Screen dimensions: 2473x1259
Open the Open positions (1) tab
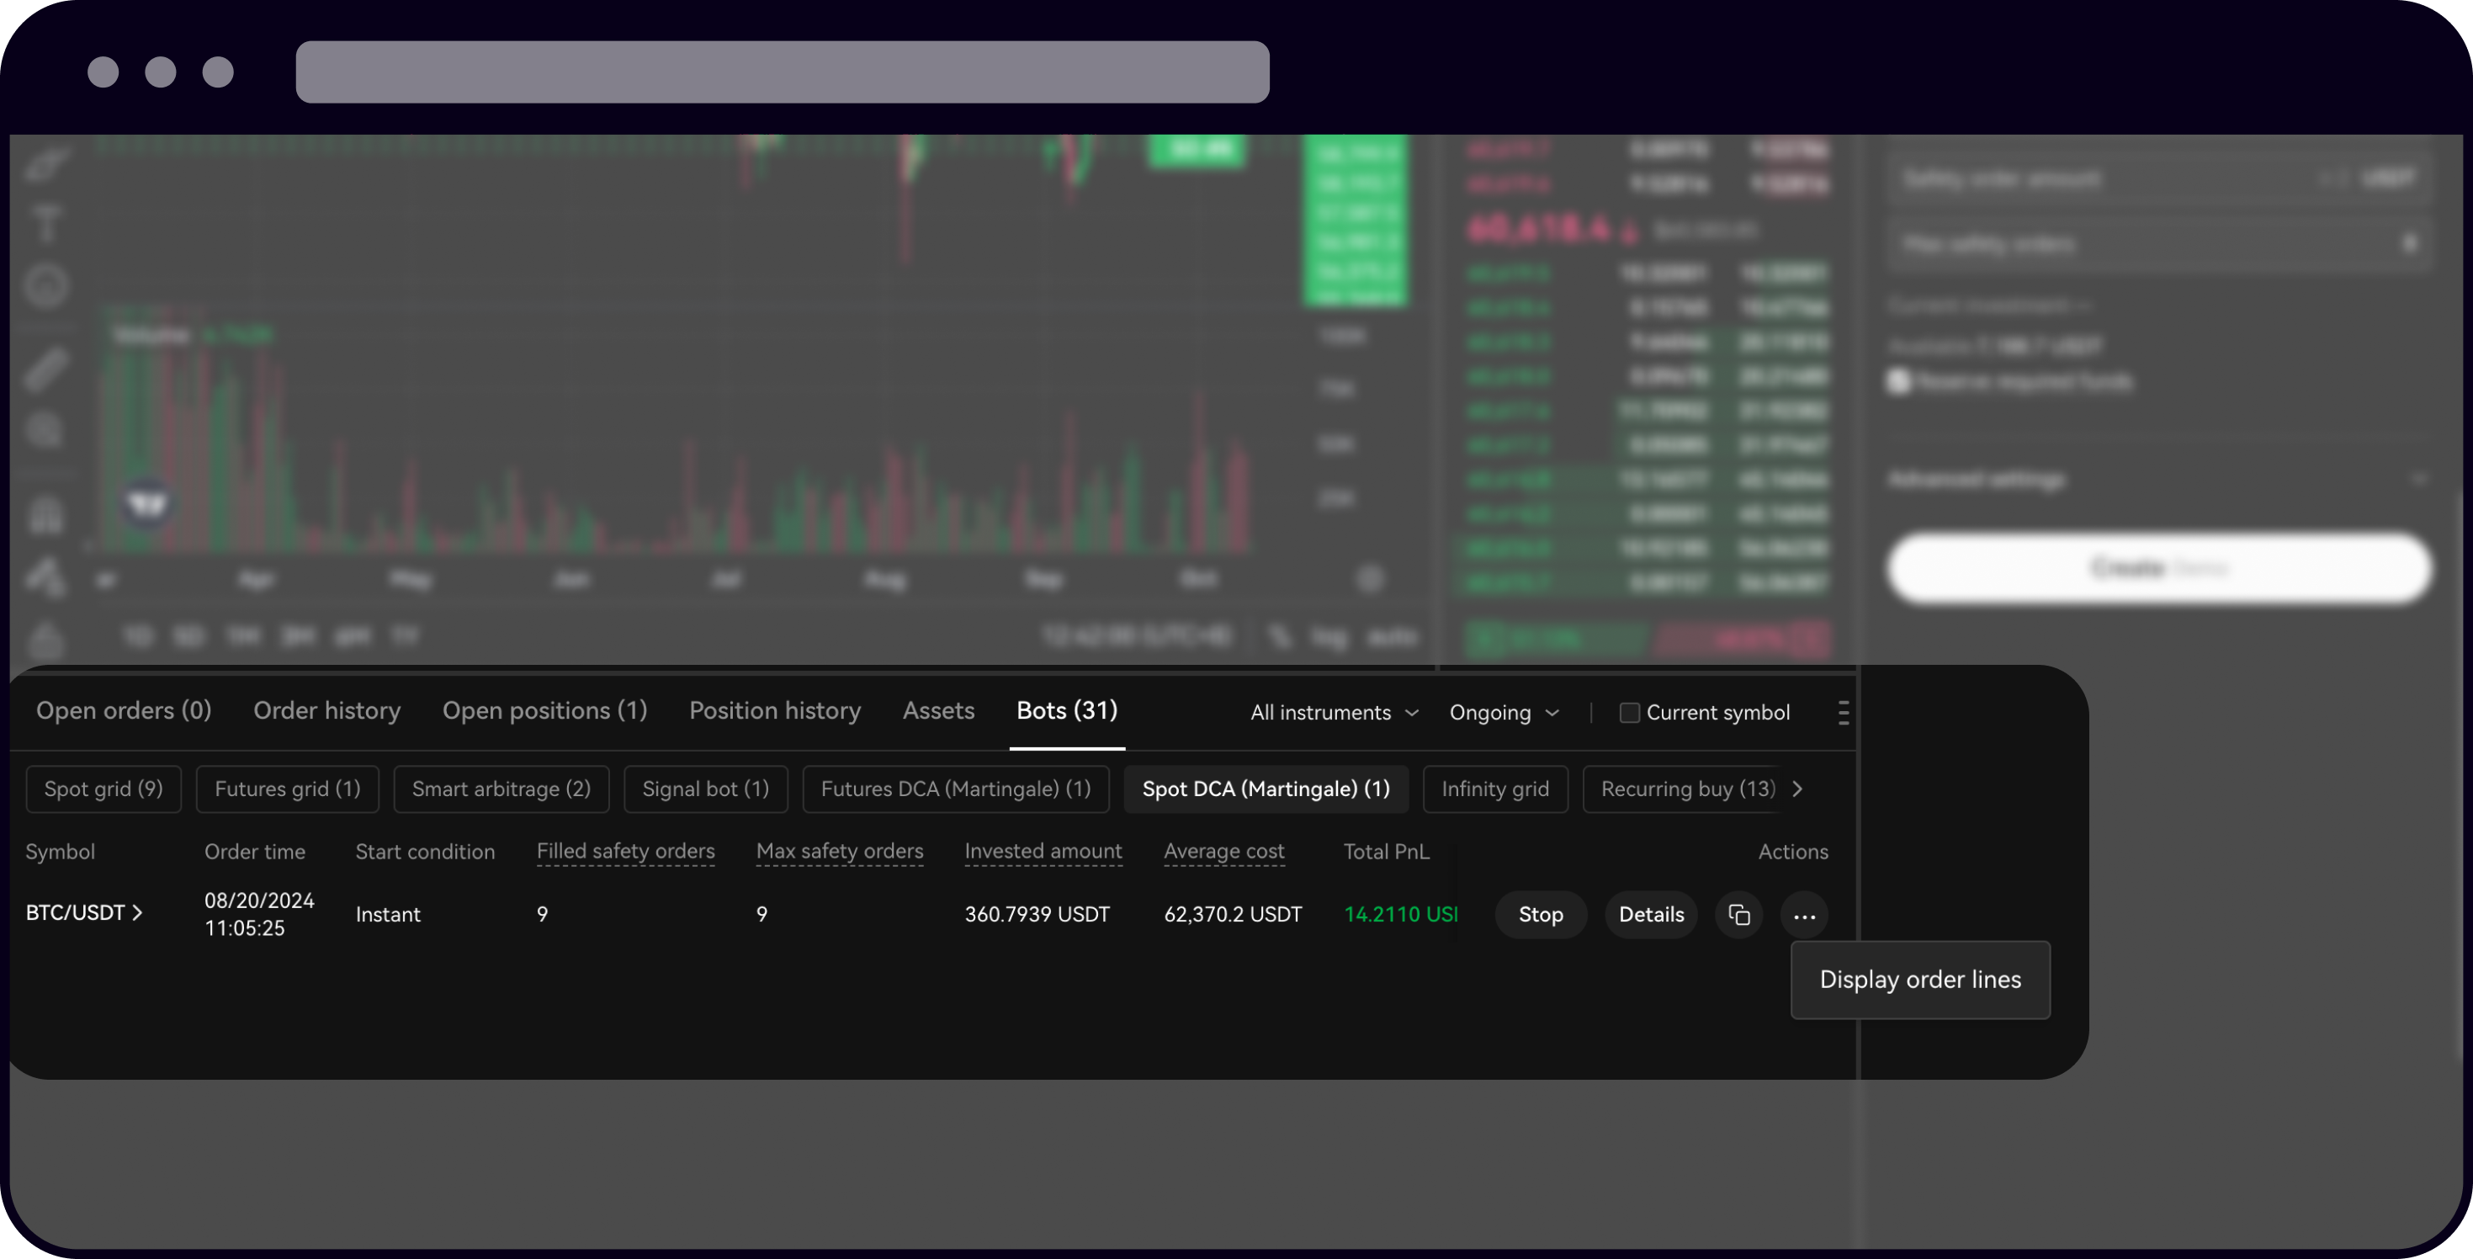point(544,710)
